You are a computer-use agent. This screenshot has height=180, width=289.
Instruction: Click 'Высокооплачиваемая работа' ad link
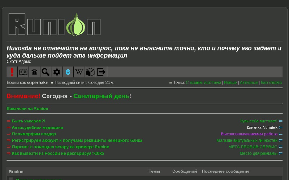pyautogui.click(x=249, y=134)
